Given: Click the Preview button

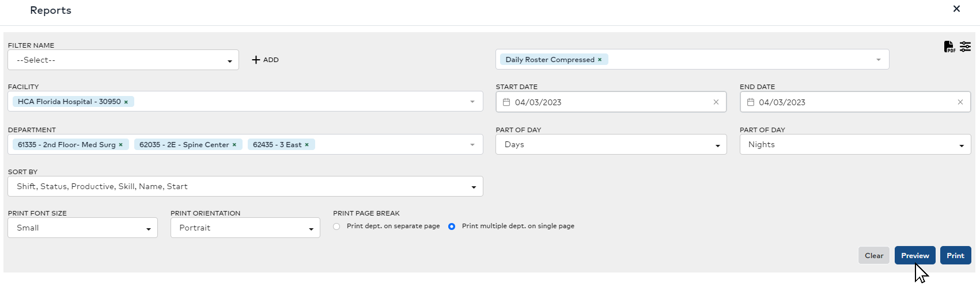Looking at the screenshot, I should coord(914,256).
